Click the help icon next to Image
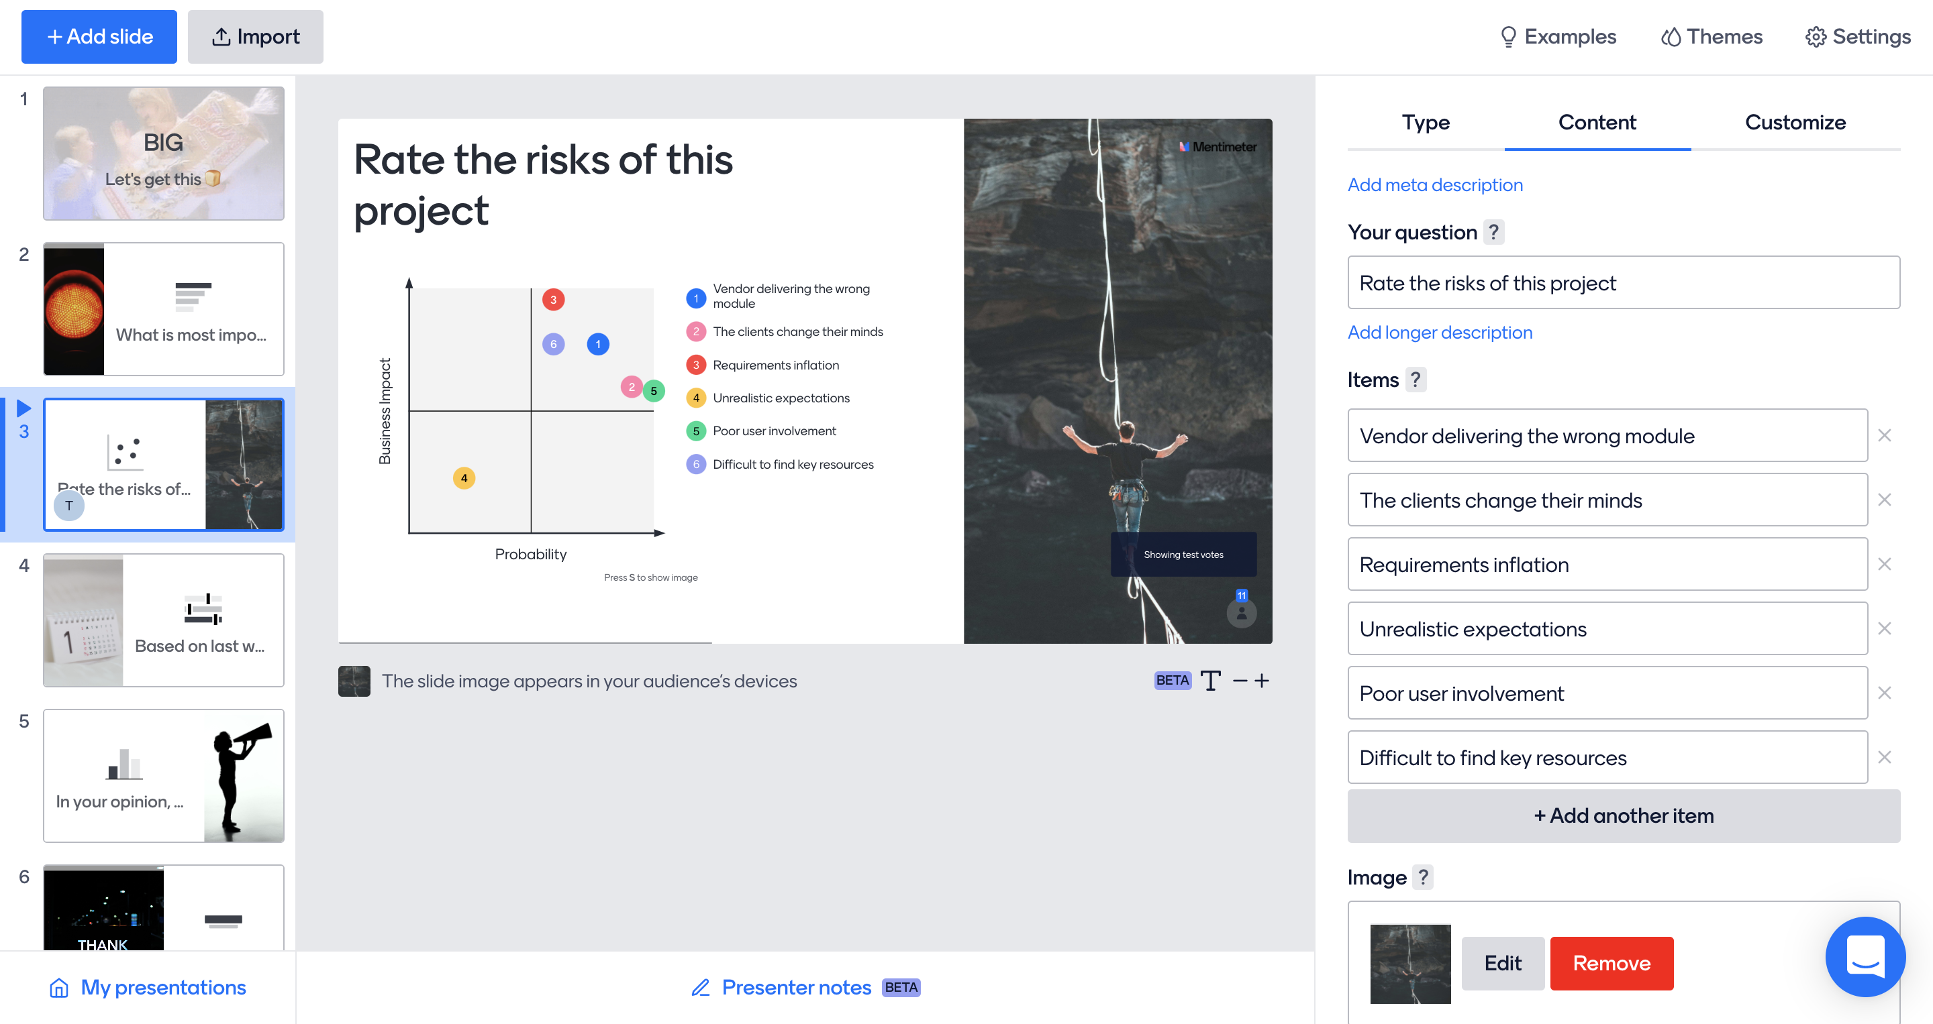1933x1024 pixels. point(1423,877)
